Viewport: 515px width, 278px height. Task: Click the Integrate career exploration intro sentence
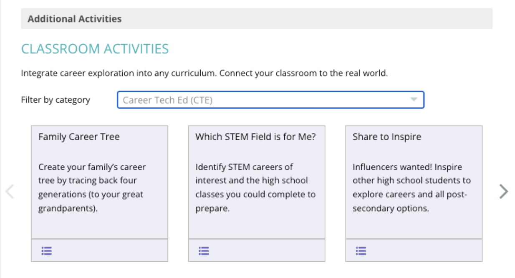204,74
